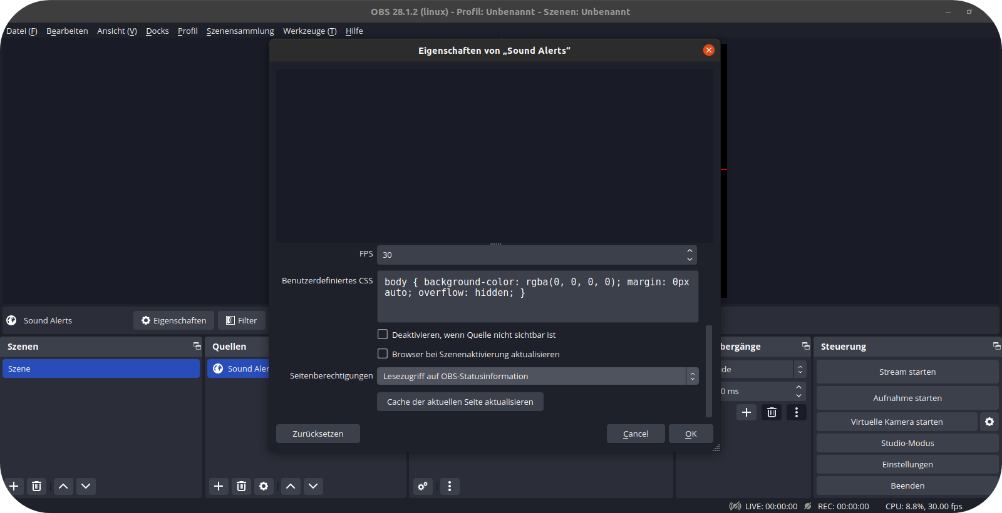Undock the Szenen panel

pyautogui.click(x=197, y=346)
